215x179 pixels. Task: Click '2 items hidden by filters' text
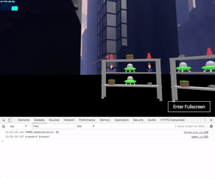[x=189, y=126]
